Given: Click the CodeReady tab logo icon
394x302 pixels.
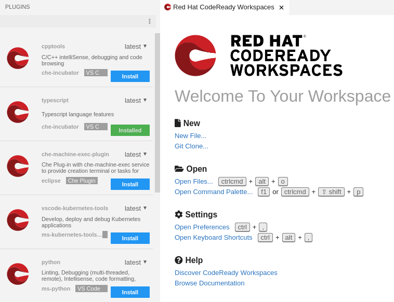Looking at the screenshot, I should (167, 7).
